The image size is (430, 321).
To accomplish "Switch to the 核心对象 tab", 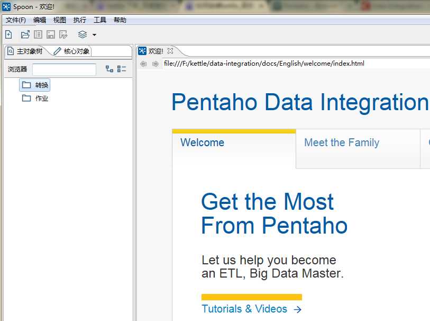I will point(72,51).
